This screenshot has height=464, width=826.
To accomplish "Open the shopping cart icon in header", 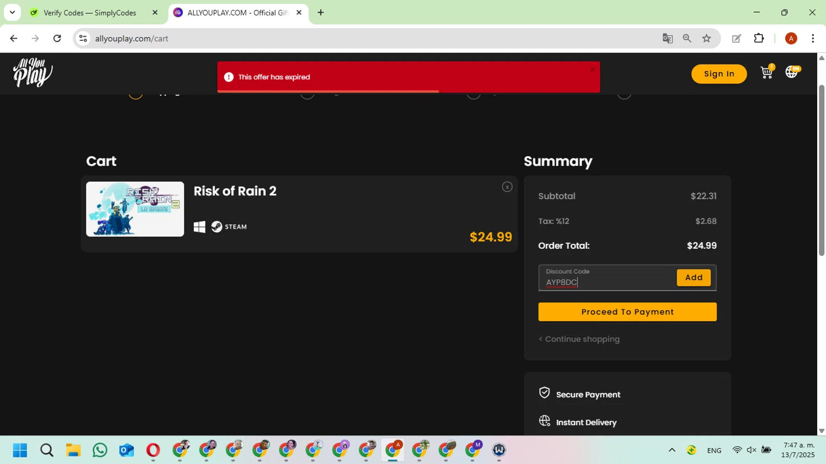I will (x=767, y=72).
